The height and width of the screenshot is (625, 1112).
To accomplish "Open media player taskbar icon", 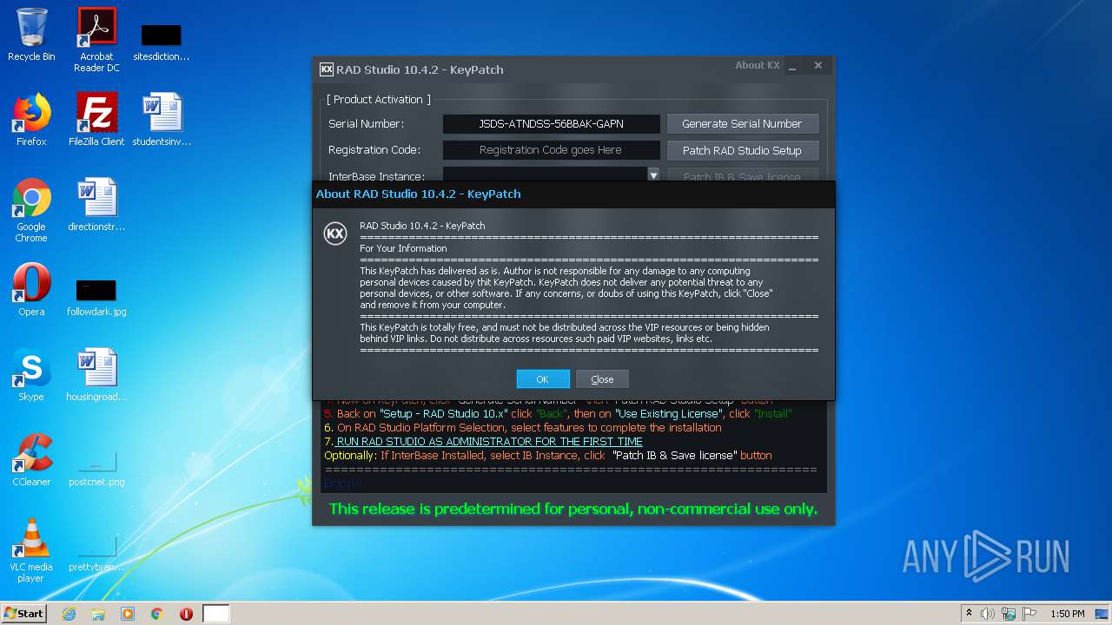I will pos(128,614).
